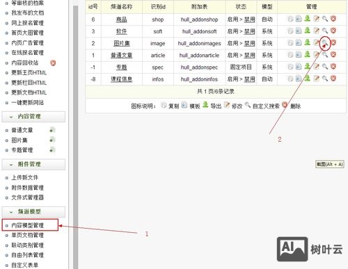
Task: Click the sidebar vertical scrollbar
Action: tap(76, 137)
